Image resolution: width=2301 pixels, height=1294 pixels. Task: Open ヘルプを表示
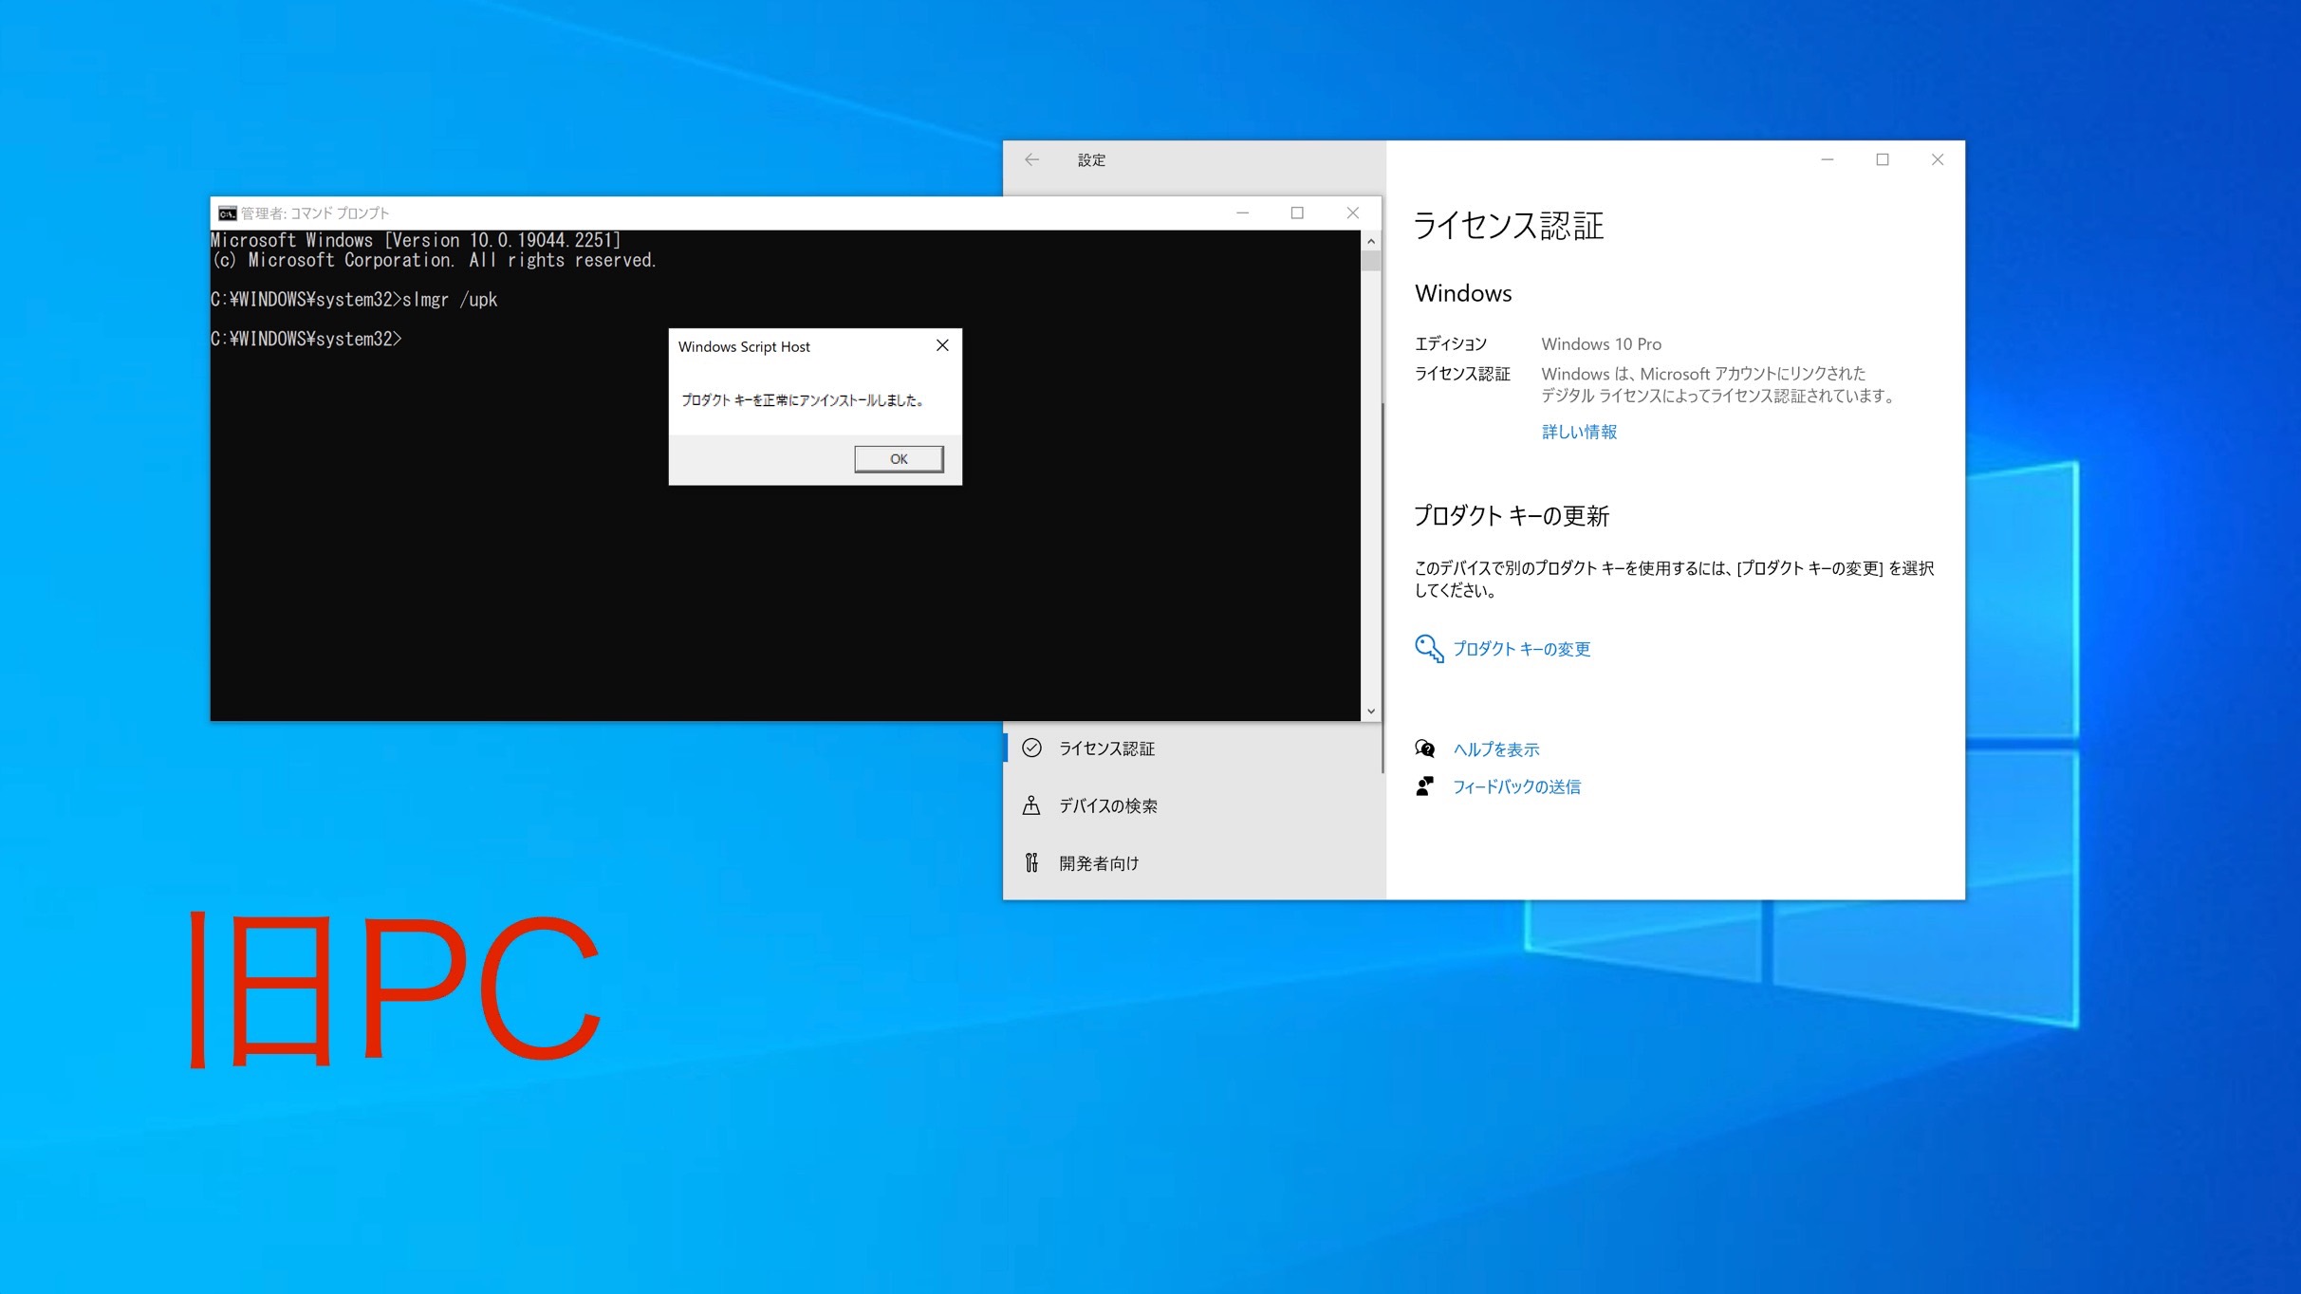click(1496, 749)
